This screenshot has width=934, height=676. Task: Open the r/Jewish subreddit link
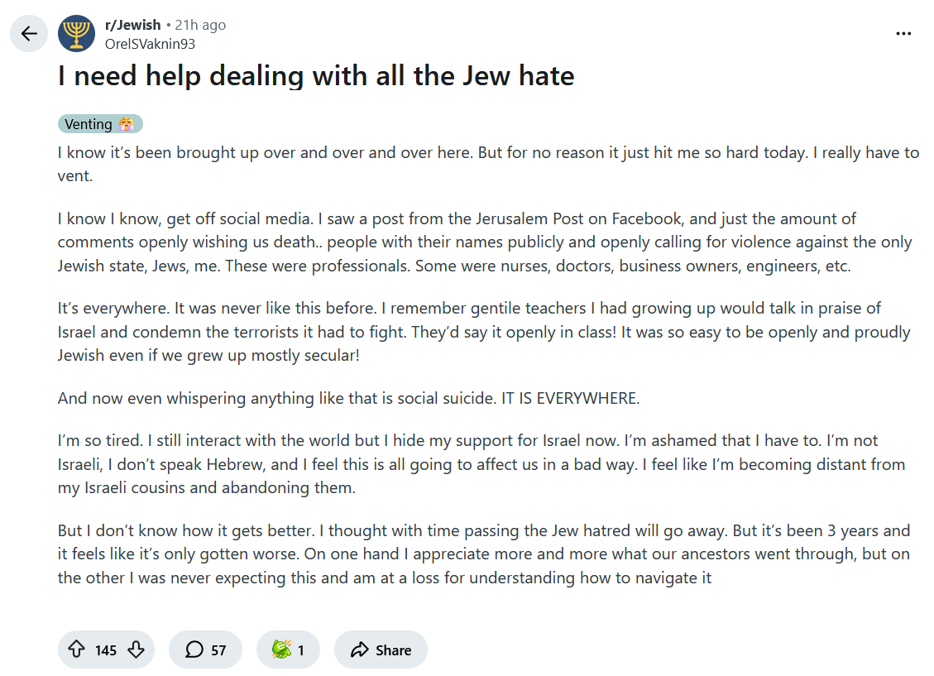coord(132,25)
